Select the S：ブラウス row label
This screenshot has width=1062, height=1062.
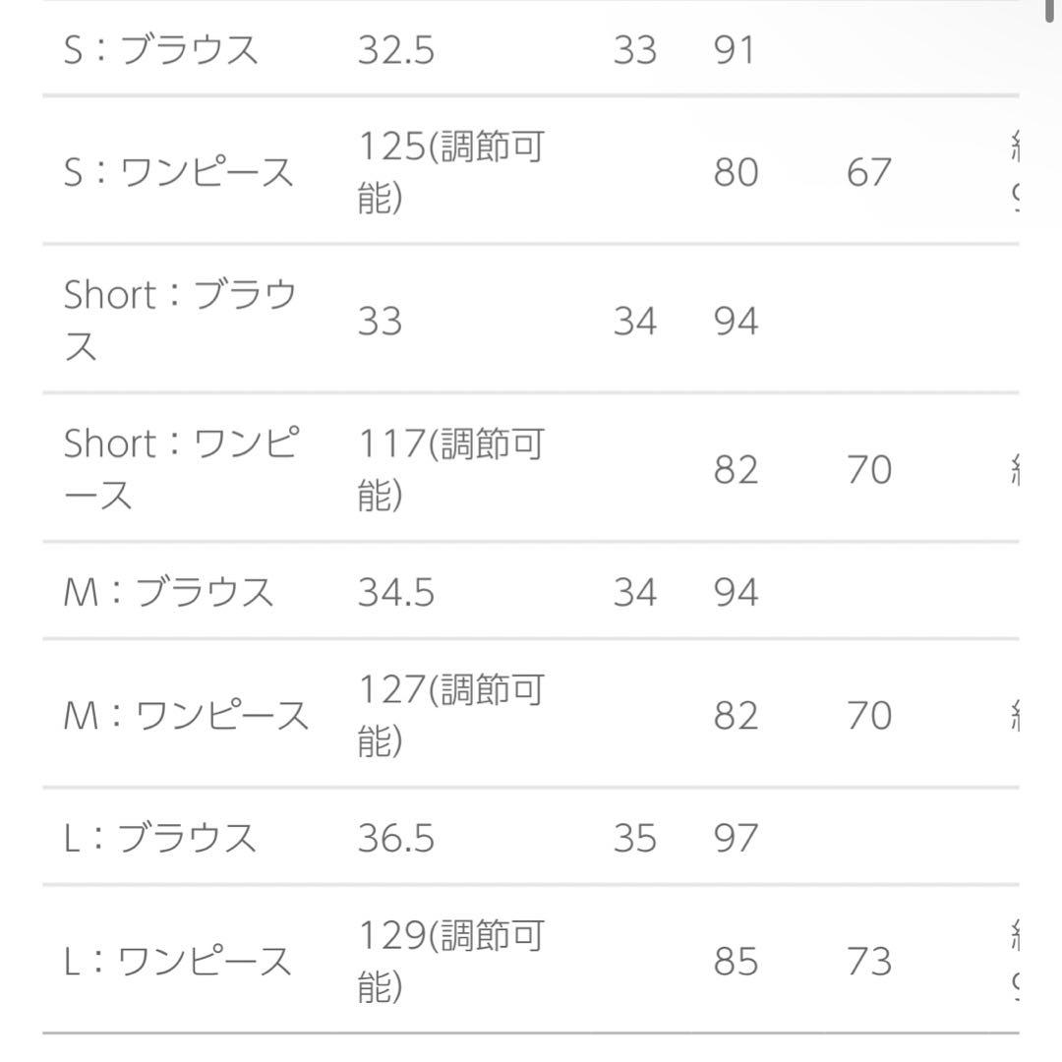pyautogui.click(x=160, y=49)
